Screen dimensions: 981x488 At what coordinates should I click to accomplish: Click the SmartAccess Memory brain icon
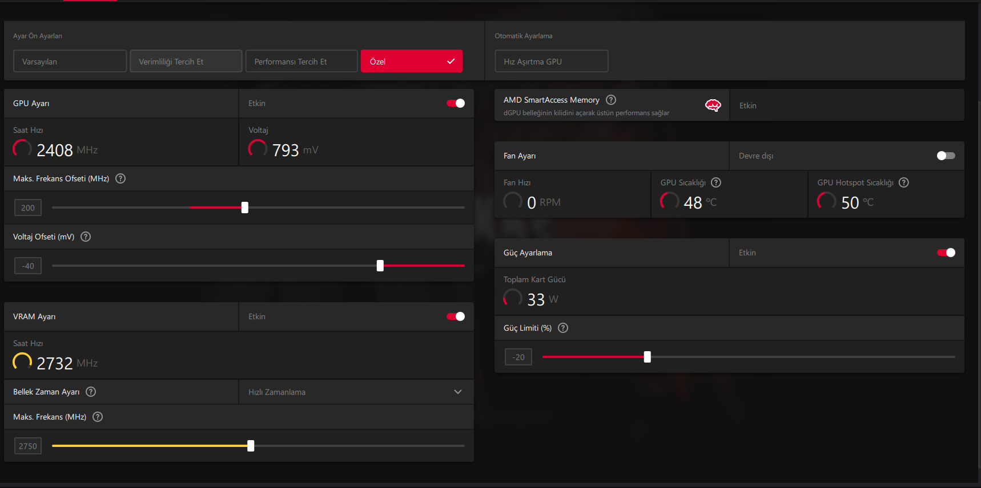pos(713,105)
